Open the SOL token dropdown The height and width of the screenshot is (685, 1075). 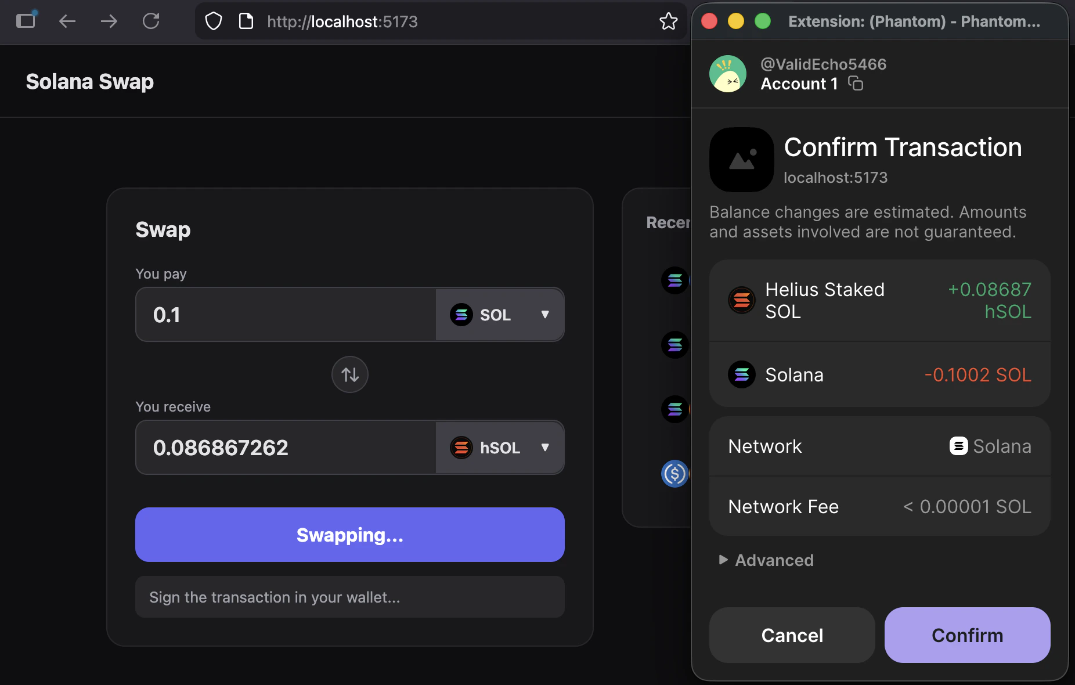(x=544, y=315)
